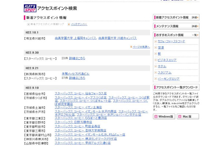This screenshot has height=146, width=223.
Task: Click plus icon beside パーキングエリア
Action: (x=156, y=79)
